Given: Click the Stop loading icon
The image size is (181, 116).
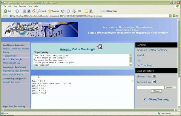Looking at the screenshot, I should (x=24, y=11).
